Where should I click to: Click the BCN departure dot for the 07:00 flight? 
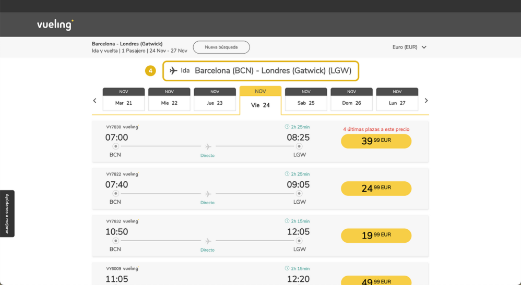[115, 146]
